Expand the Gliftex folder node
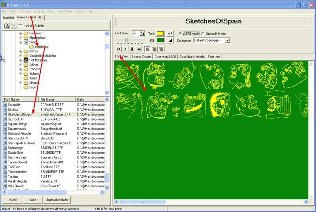Viewport: 316px width, 212px height. (21, 51)
